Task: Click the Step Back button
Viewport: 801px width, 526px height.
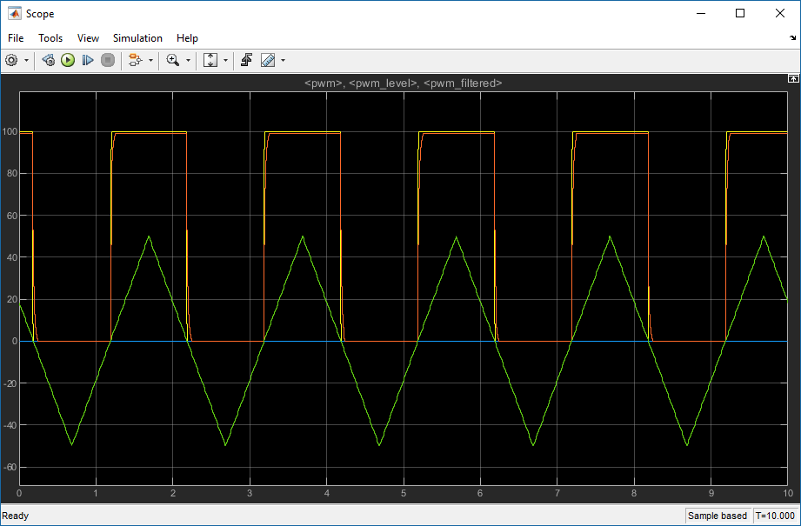Action: pyautogui.click(x=49, y=60)
